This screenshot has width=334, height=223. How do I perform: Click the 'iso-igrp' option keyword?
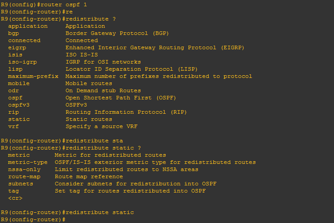tap(22, 62)
